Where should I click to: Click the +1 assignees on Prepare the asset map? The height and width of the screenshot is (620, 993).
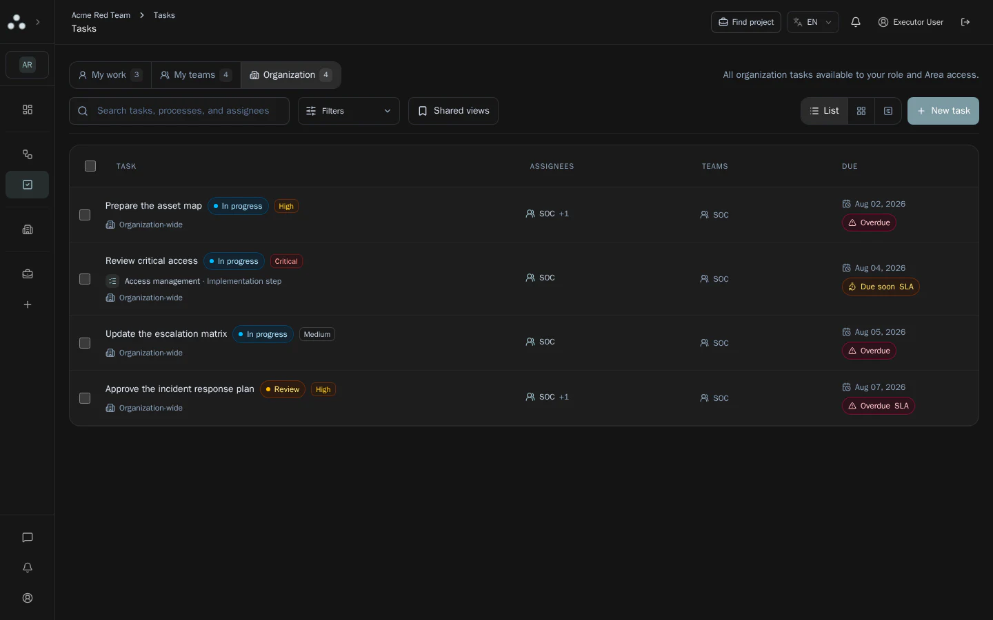pyautogui.click(x=564, y=214)
